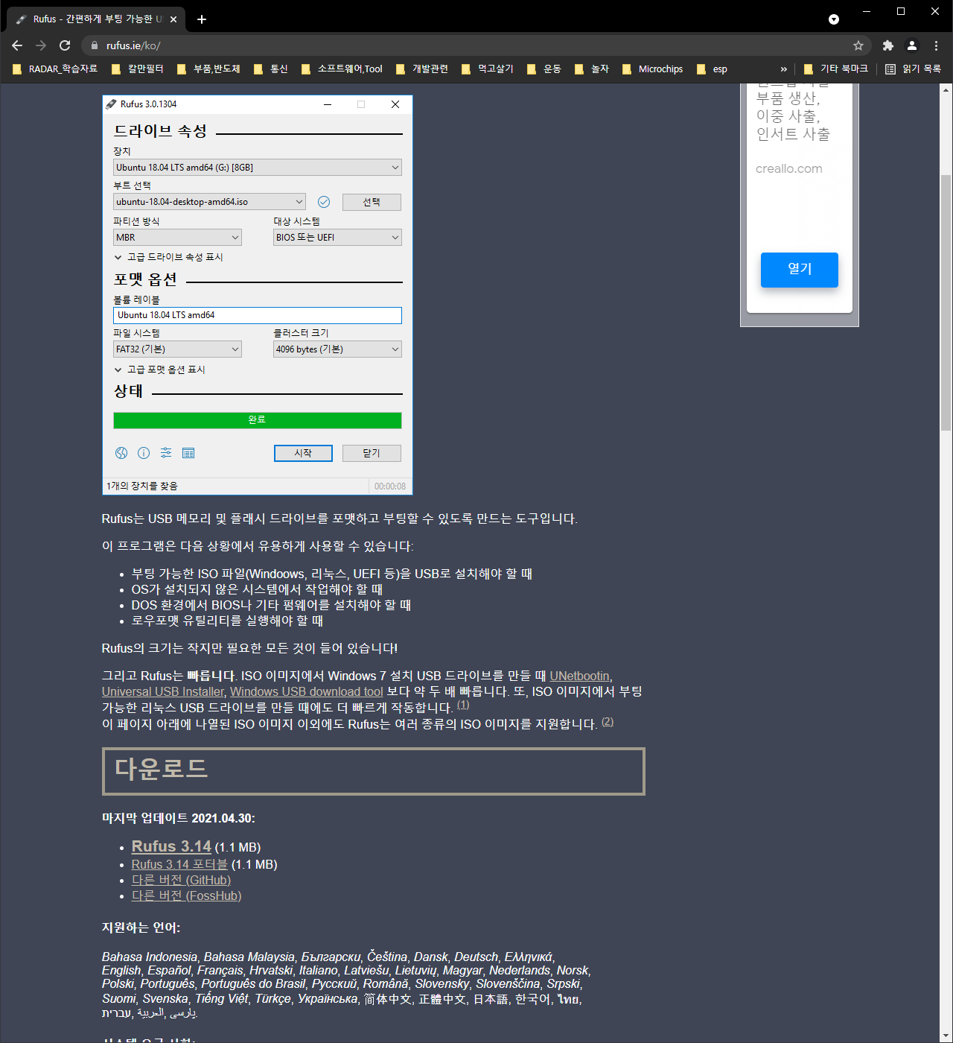Click the browser forward arrow

click(41, 45)
